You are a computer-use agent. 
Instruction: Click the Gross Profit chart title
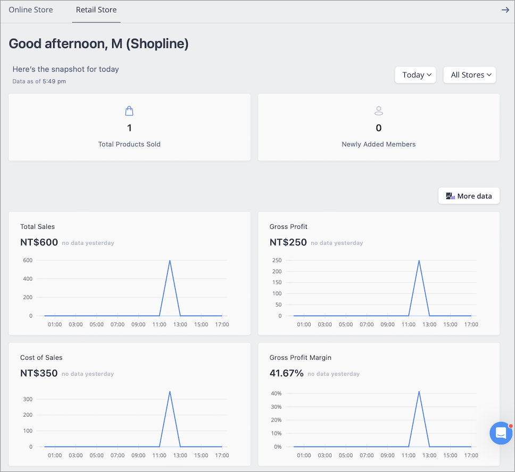point(288,227)
